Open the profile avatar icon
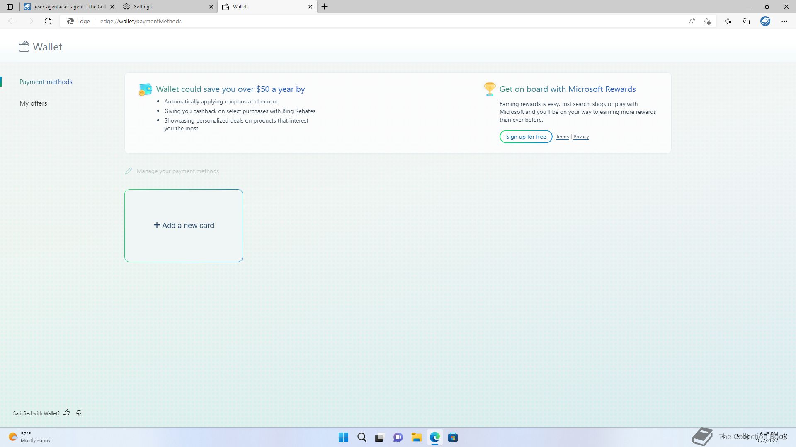The width and height of the screenshot is (796, 447). point(765,21)
